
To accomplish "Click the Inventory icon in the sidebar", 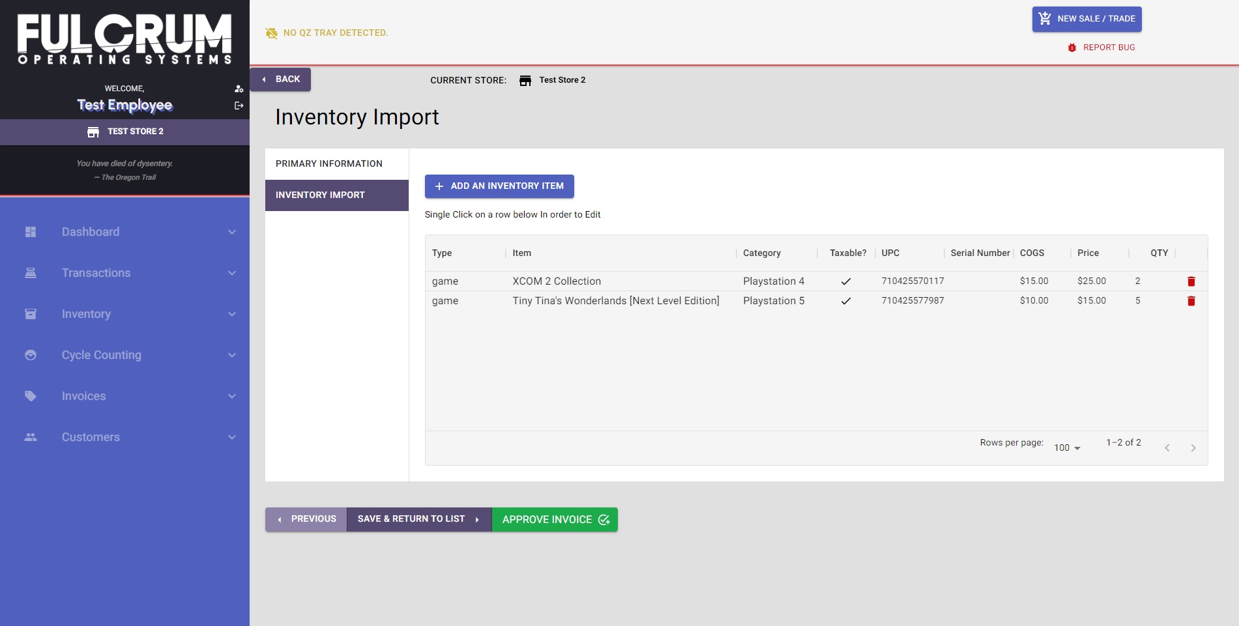I will [31, 313].
